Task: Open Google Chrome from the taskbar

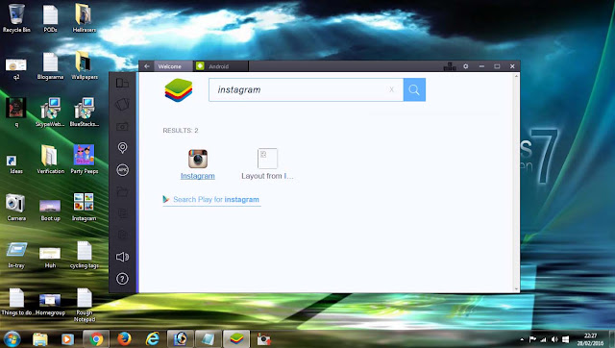Action: pyautogui.click(x=96, y=338)
